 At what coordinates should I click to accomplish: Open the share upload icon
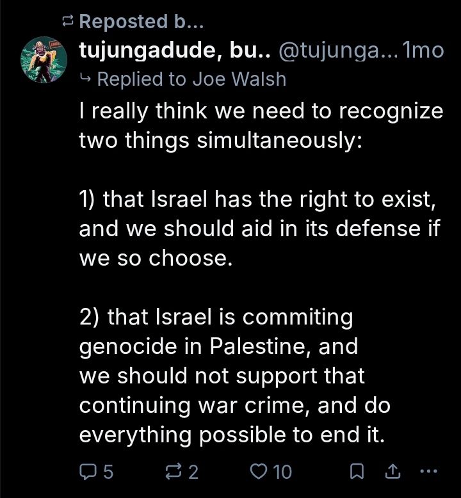point(392,471)
